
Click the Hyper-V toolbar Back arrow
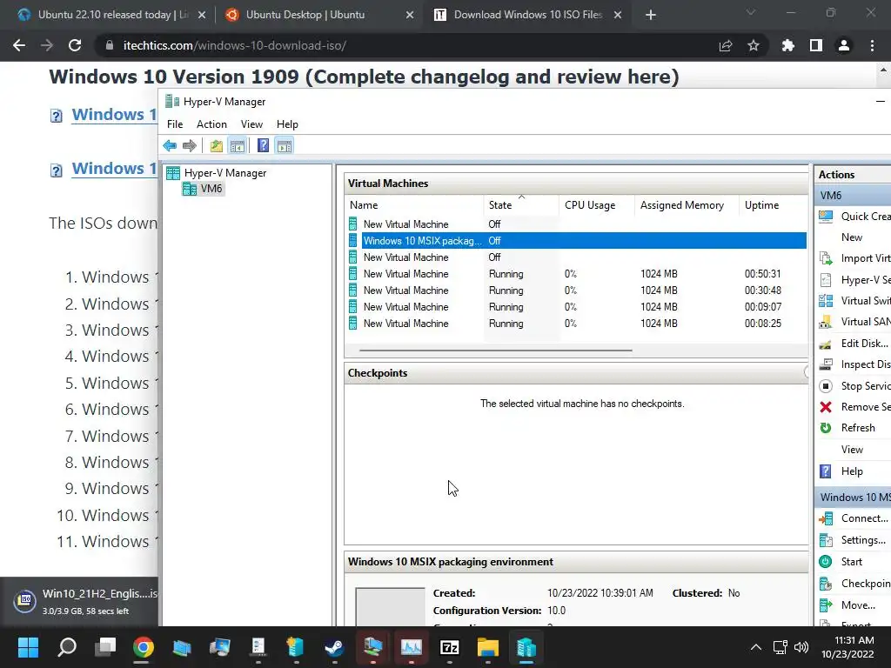tap(170, 146)
